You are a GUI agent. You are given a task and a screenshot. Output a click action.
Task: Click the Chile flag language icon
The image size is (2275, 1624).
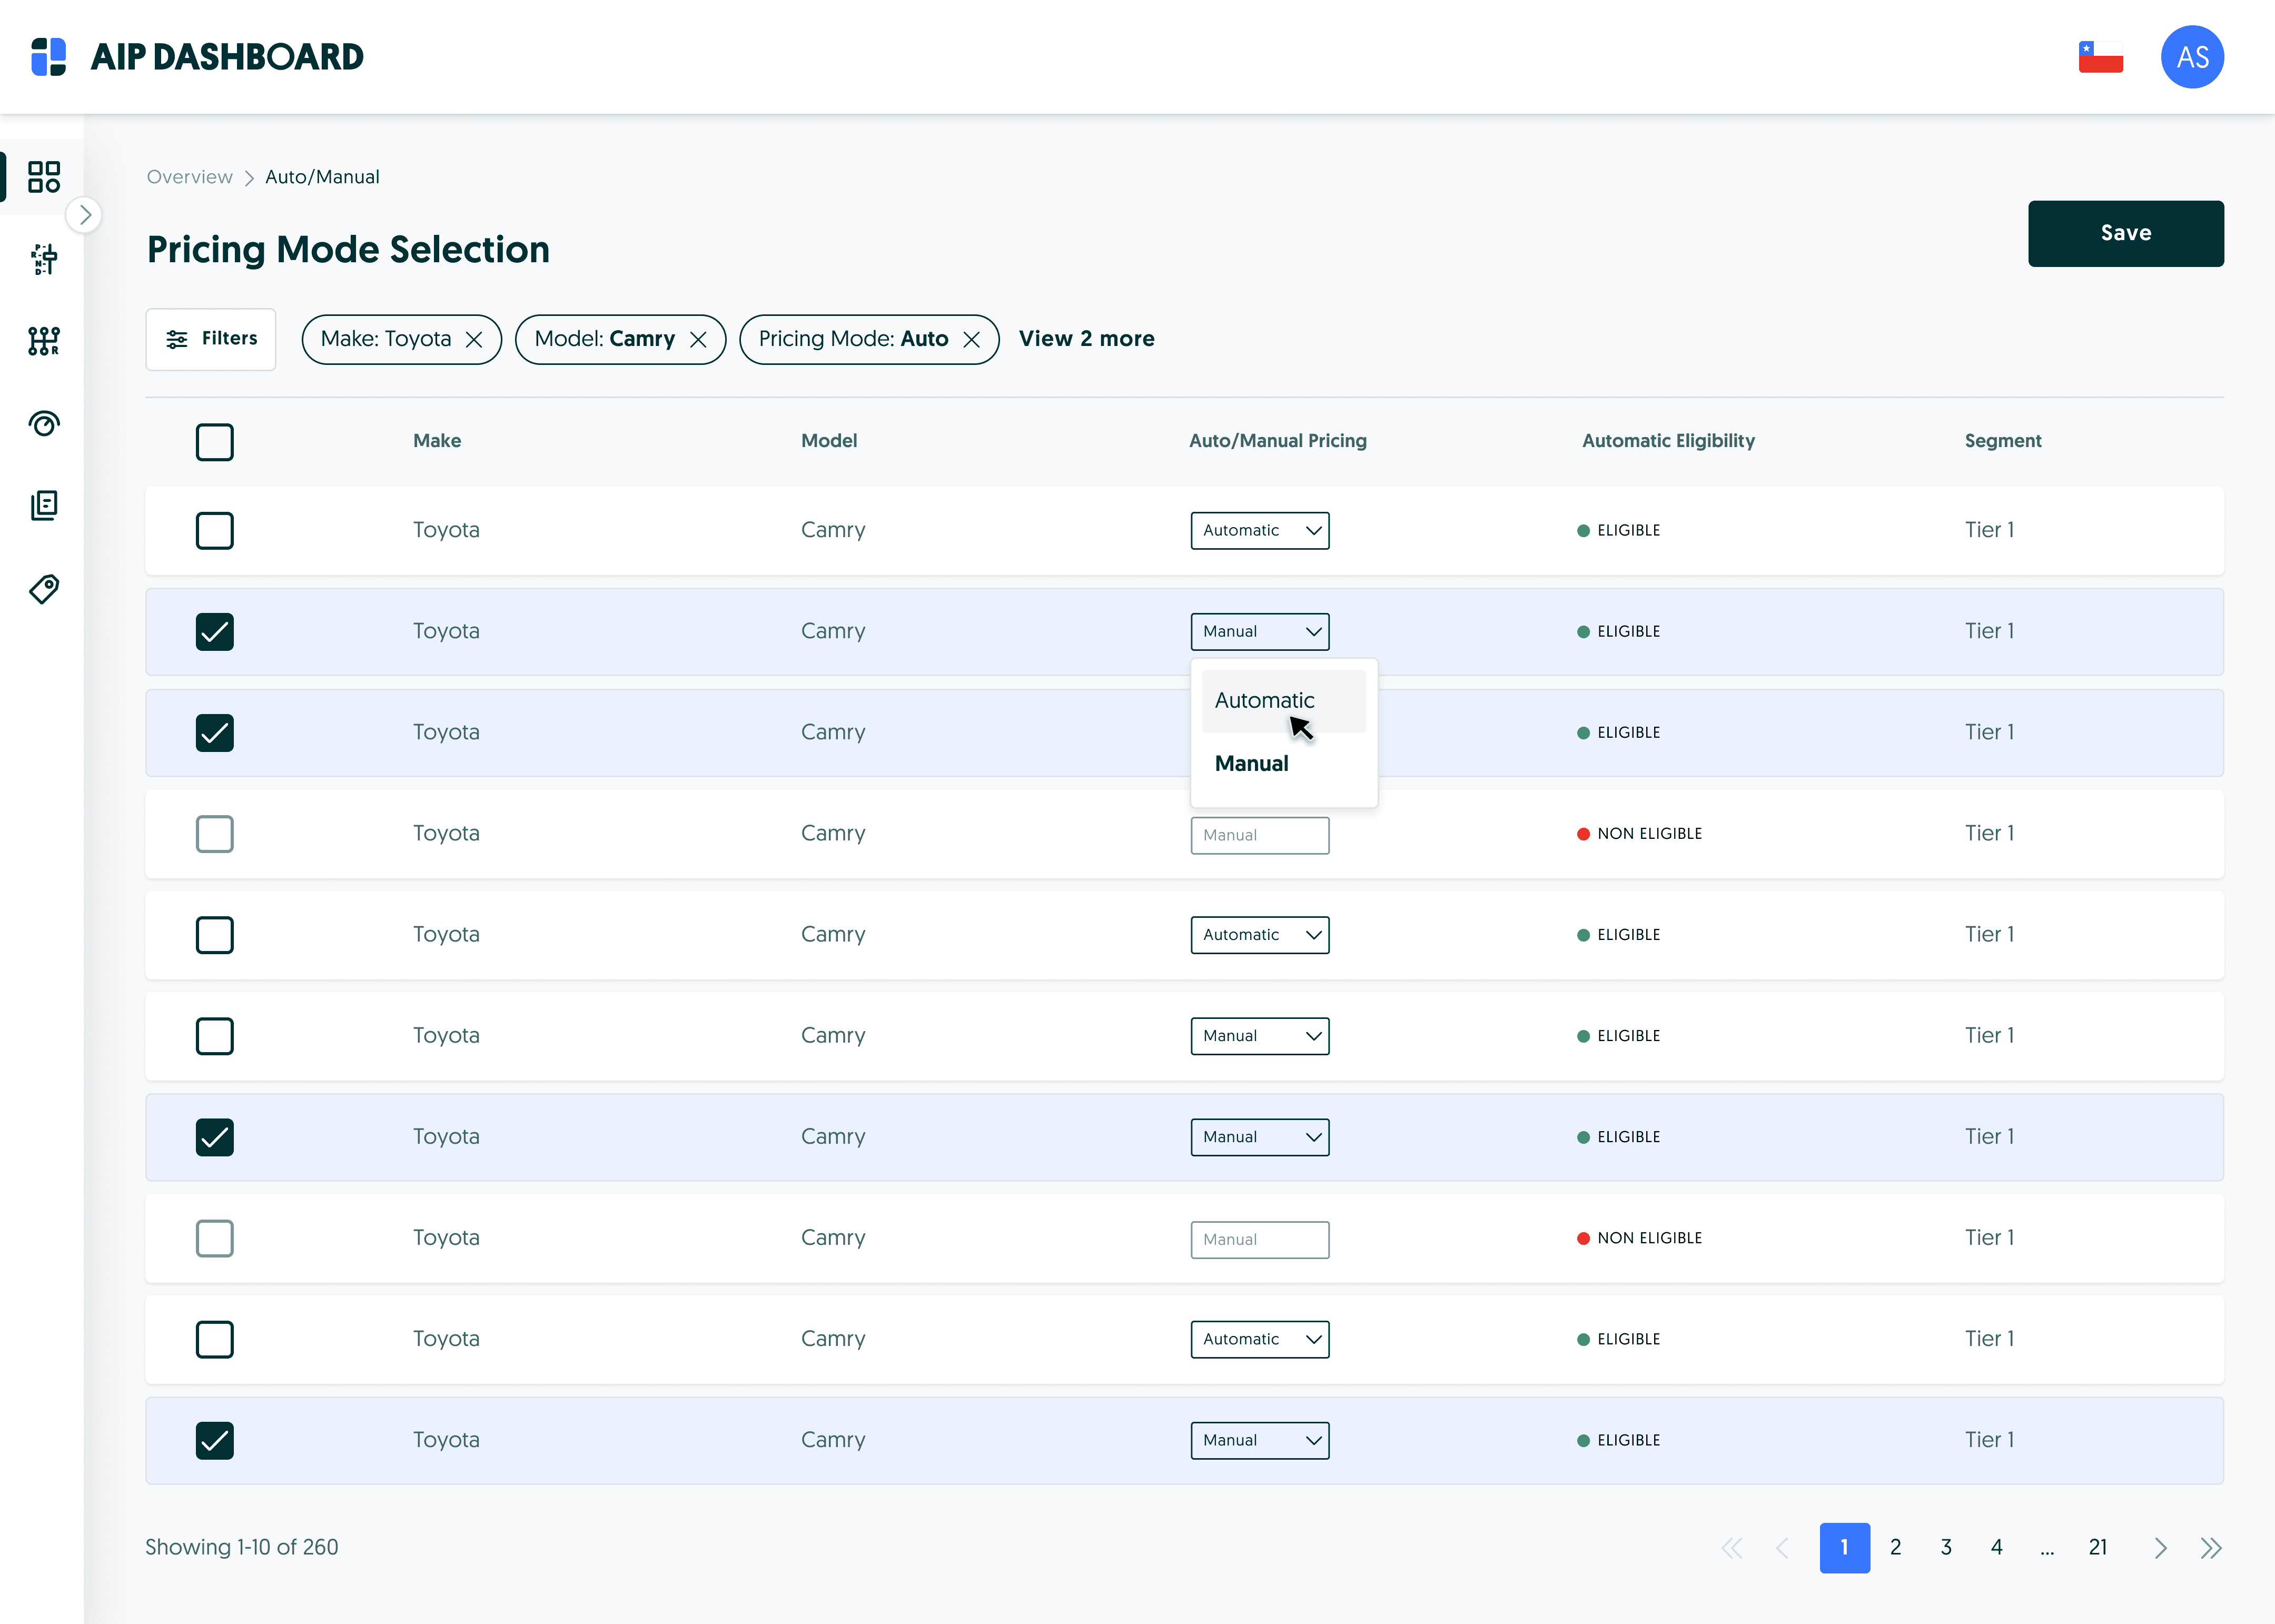(2100, 57)
